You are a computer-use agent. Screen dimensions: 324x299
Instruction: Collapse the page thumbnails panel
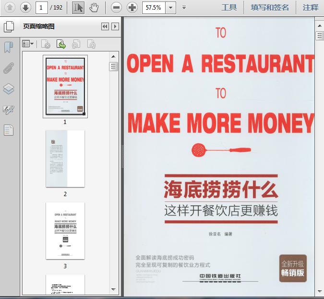[105, 26]
